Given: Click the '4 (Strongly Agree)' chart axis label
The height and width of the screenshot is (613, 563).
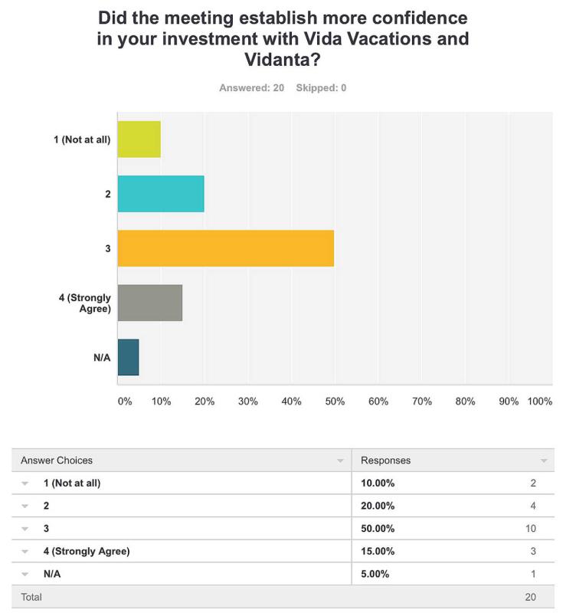Looking at the screenshot, I should click(x=84, y=303).
